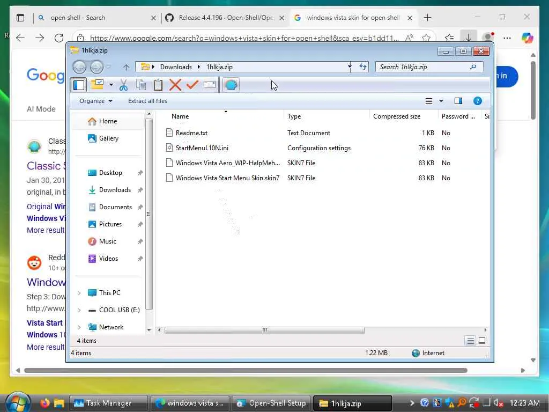This screenshot has width=549, height=412.
Task: Open folder options dropdown arrow
Action: coord(111,85)
